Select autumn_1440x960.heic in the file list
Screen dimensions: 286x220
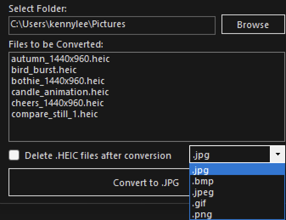click(x=61, y=59)
